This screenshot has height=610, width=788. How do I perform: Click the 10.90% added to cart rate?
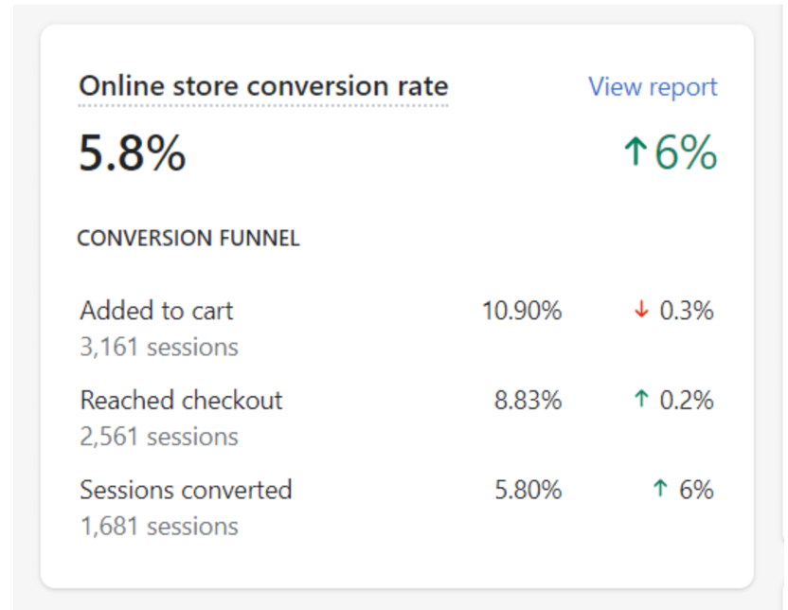522,311
